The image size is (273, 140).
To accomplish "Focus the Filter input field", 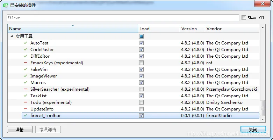I will [x=123, y=18].
